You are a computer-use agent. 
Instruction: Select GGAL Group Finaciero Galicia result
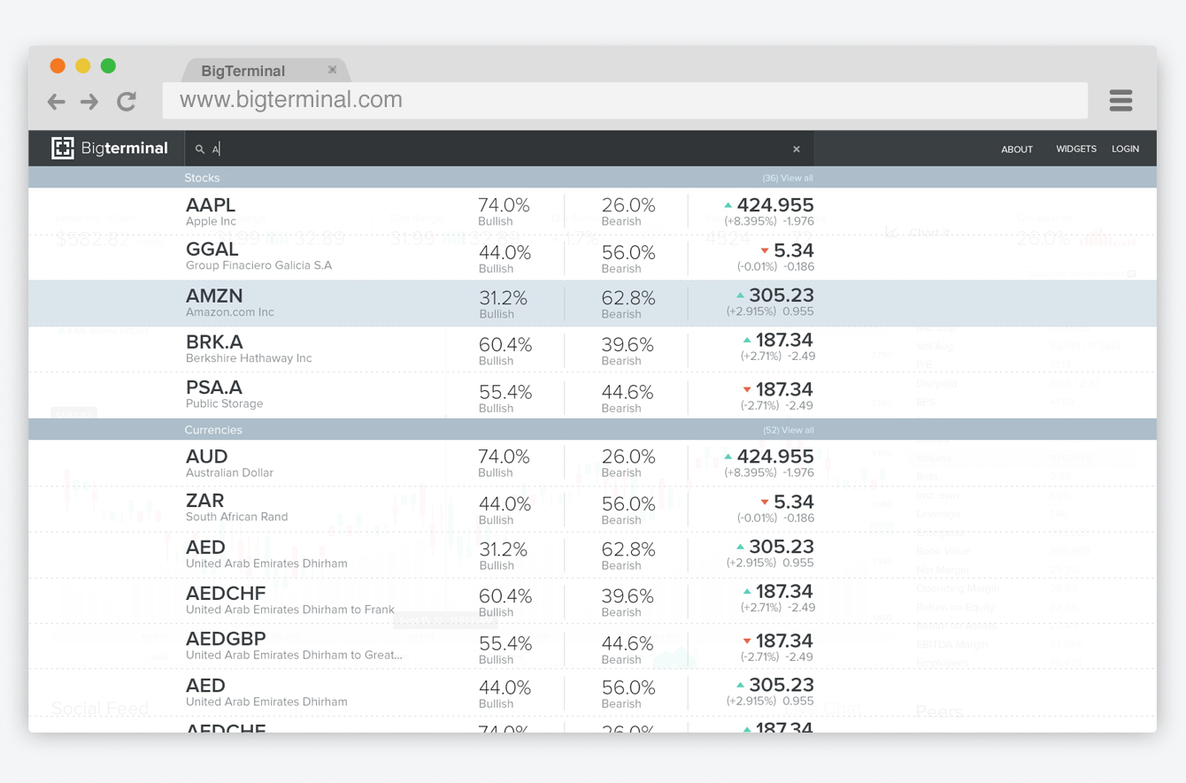(592, 257)
